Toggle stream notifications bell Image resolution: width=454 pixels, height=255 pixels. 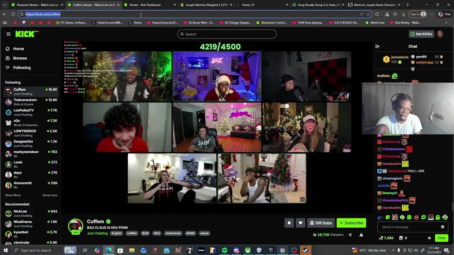[289, 223]
